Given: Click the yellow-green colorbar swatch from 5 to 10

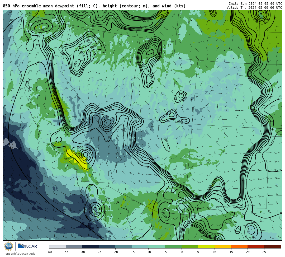Looking at the screenshot, I should [206, 247].
